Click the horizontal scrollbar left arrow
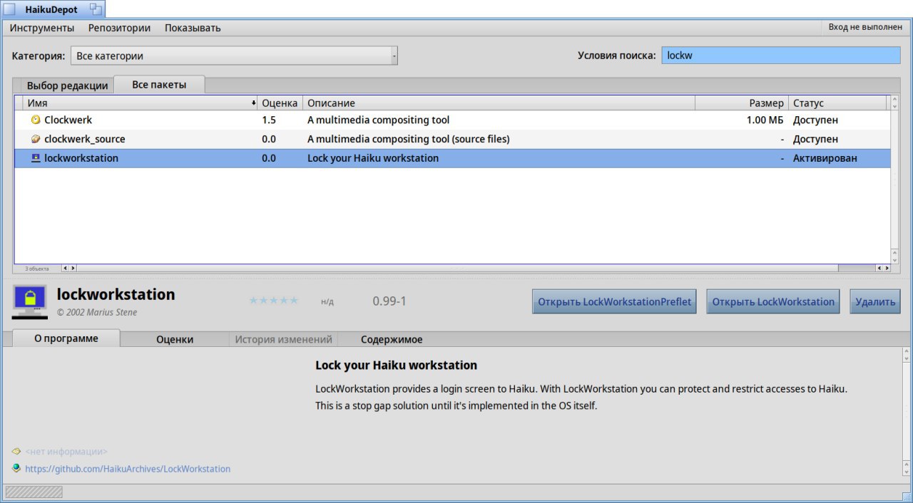 (65, 268)
